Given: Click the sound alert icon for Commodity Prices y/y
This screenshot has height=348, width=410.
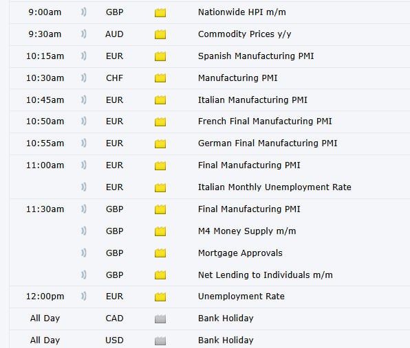Looking at the screenshot, I should tap(83, 34).
